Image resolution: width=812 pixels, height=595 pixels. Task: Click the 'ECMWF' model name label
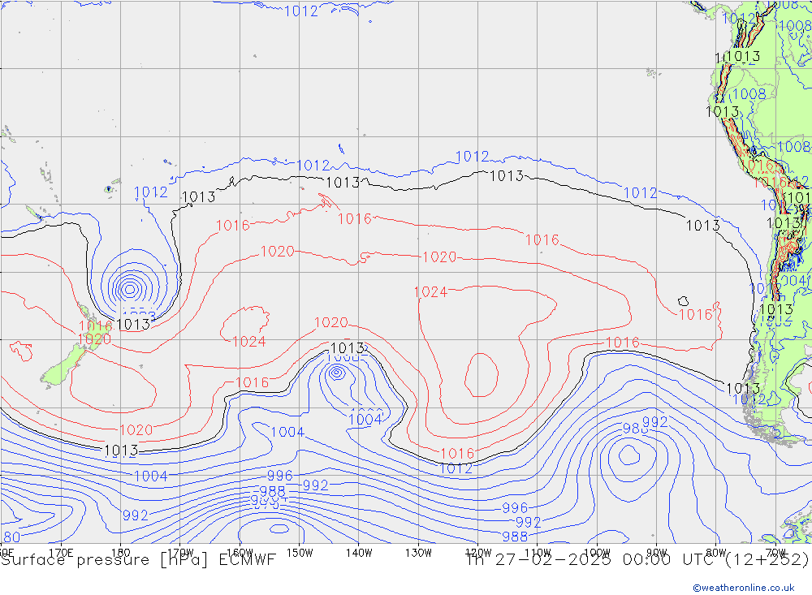point(247,560)
